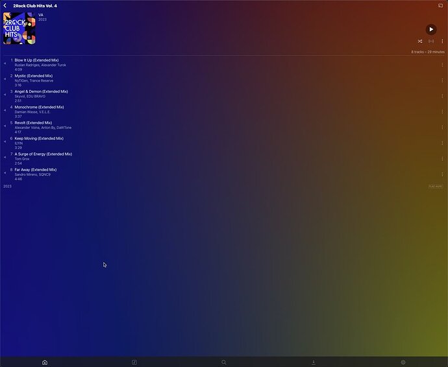Open artists Alexander Voina, Anton By, DaWTone
Image resolution: width=448 pixels, height=367 pixels.
[43, 128]
